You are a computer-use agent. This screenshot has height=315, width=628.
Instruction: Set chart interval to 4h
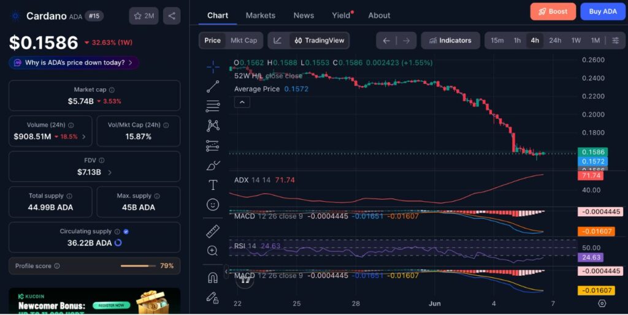coord(535,40)
